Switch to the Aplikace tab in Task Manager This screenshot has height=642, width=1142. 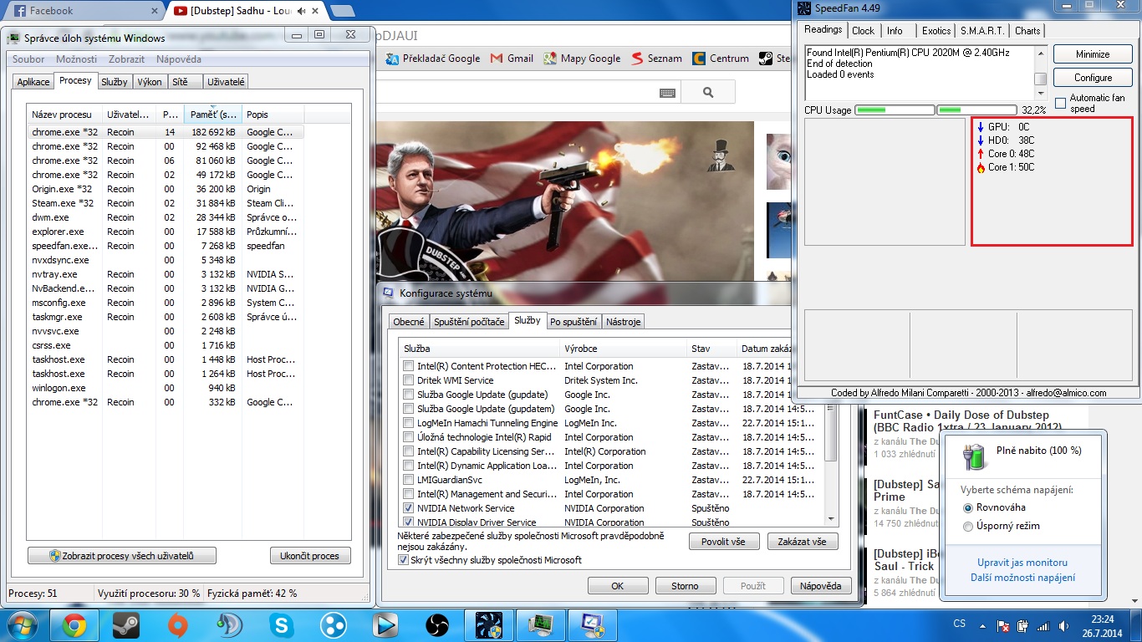(x=33, y=82)
